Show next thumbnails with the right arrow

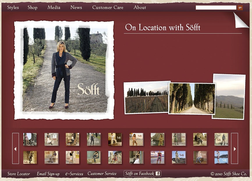point(235,148)
